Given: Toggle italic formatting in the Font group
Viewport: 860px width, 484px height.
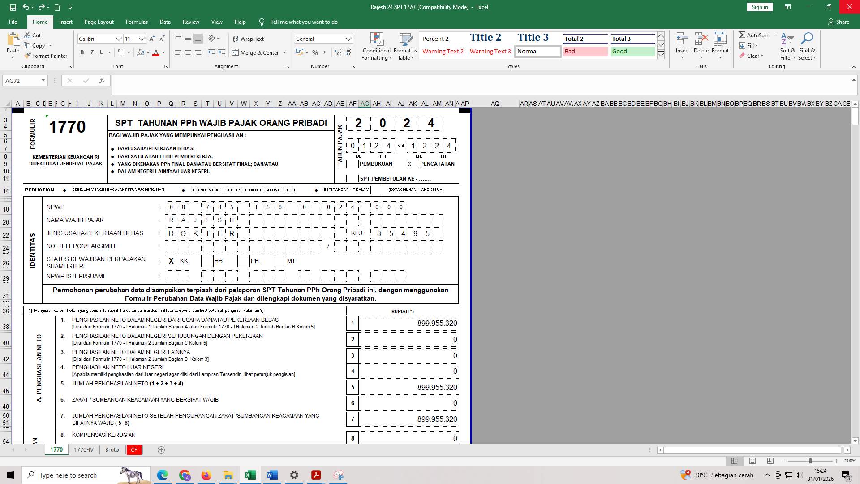Looking at the screenshot, I should pyautogui.click(x=92, y=52).
